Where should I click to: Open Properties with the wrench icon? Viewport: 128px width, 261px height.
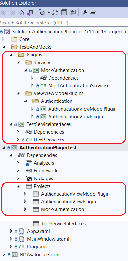[85, 13]
